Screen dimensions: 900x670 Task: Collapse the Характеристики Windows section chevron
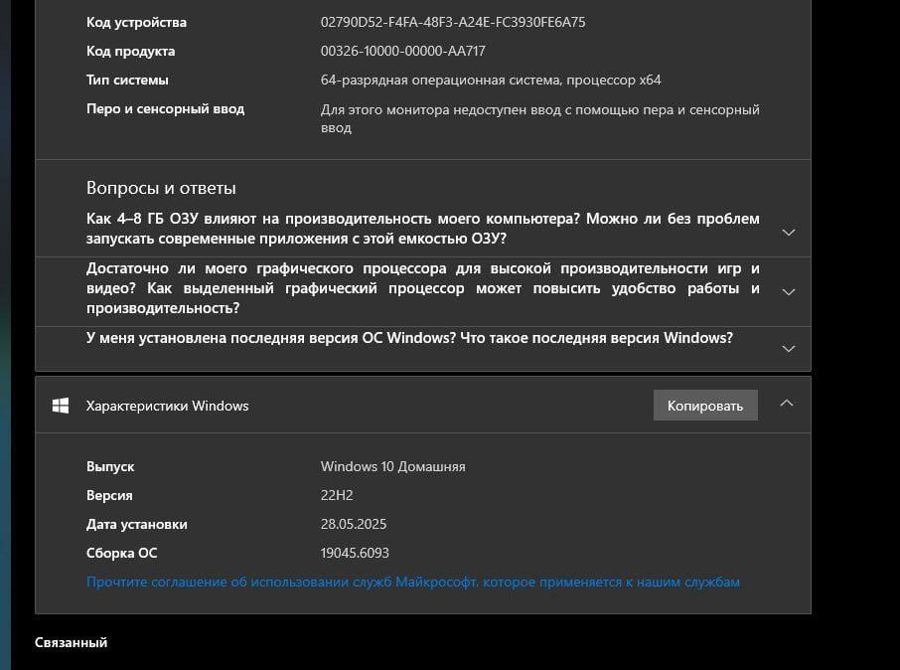pyautogui.click(x=787, y=404)
